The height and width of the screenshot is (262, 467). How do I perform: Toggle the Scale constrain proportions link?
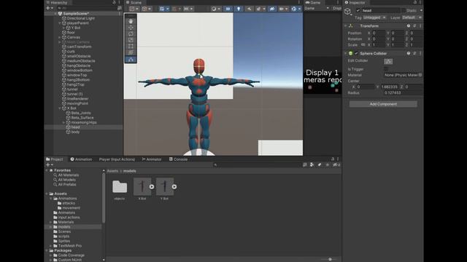coord(363,44)
